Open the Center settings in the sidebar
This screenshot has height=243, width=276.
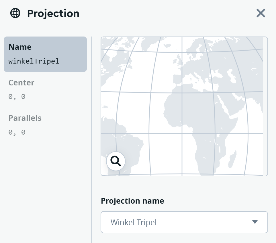(21, 83)
